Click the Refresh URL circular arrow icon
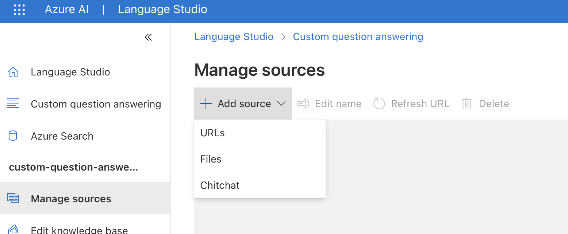 pos(379,104)
